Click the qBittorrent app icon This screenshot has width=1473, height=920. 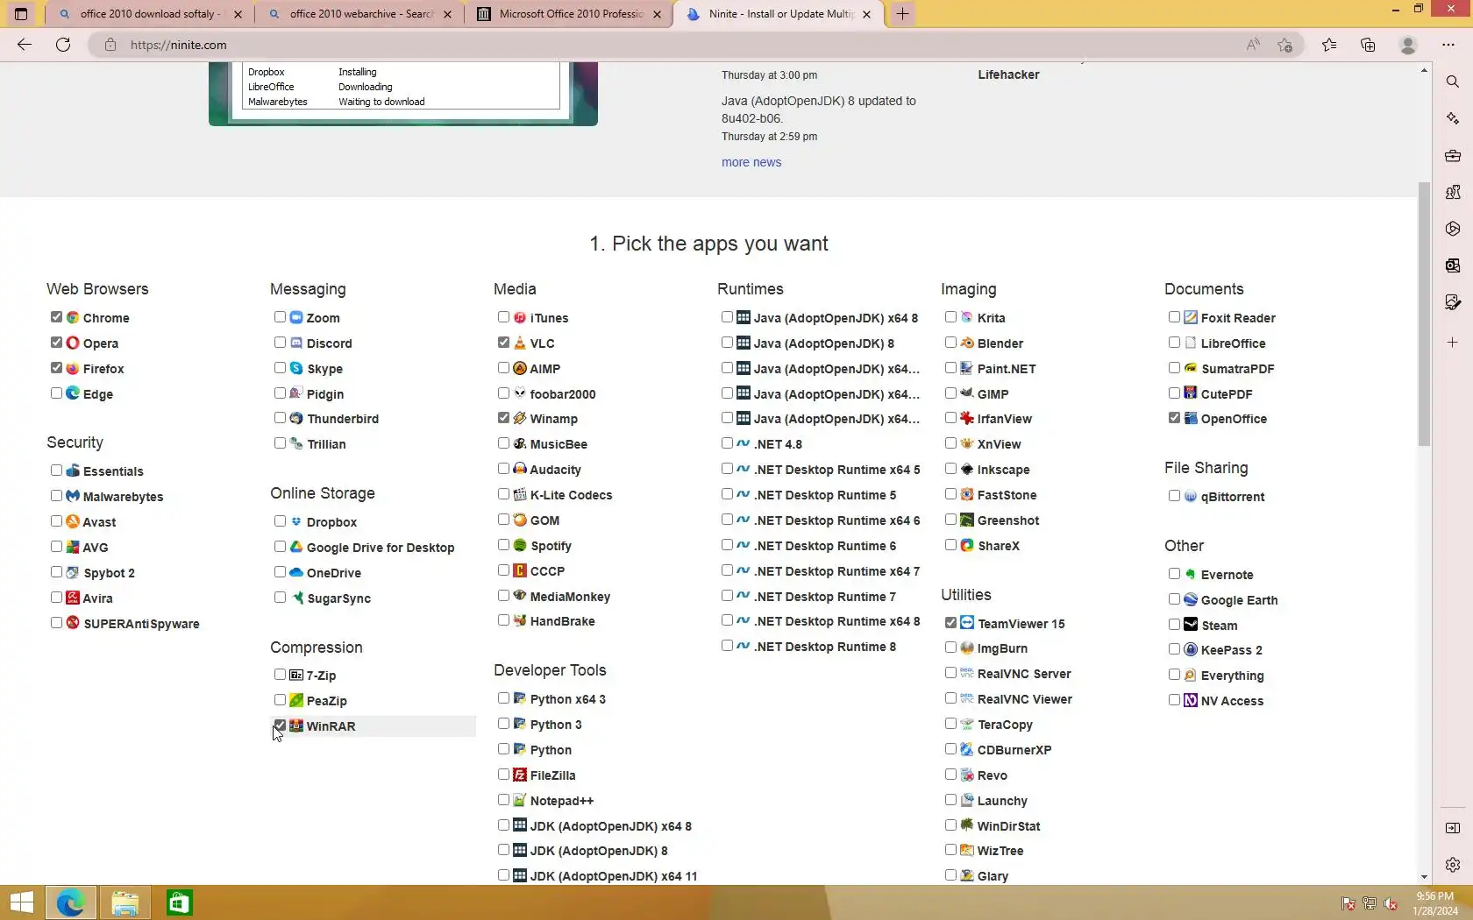(x=1191, y=496)
